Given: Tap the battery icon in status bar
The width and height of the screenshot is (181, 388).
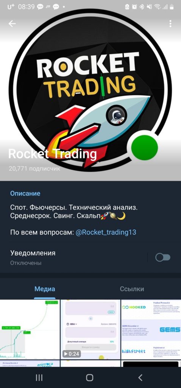Looking at the screenshot, I should [171, 7].
